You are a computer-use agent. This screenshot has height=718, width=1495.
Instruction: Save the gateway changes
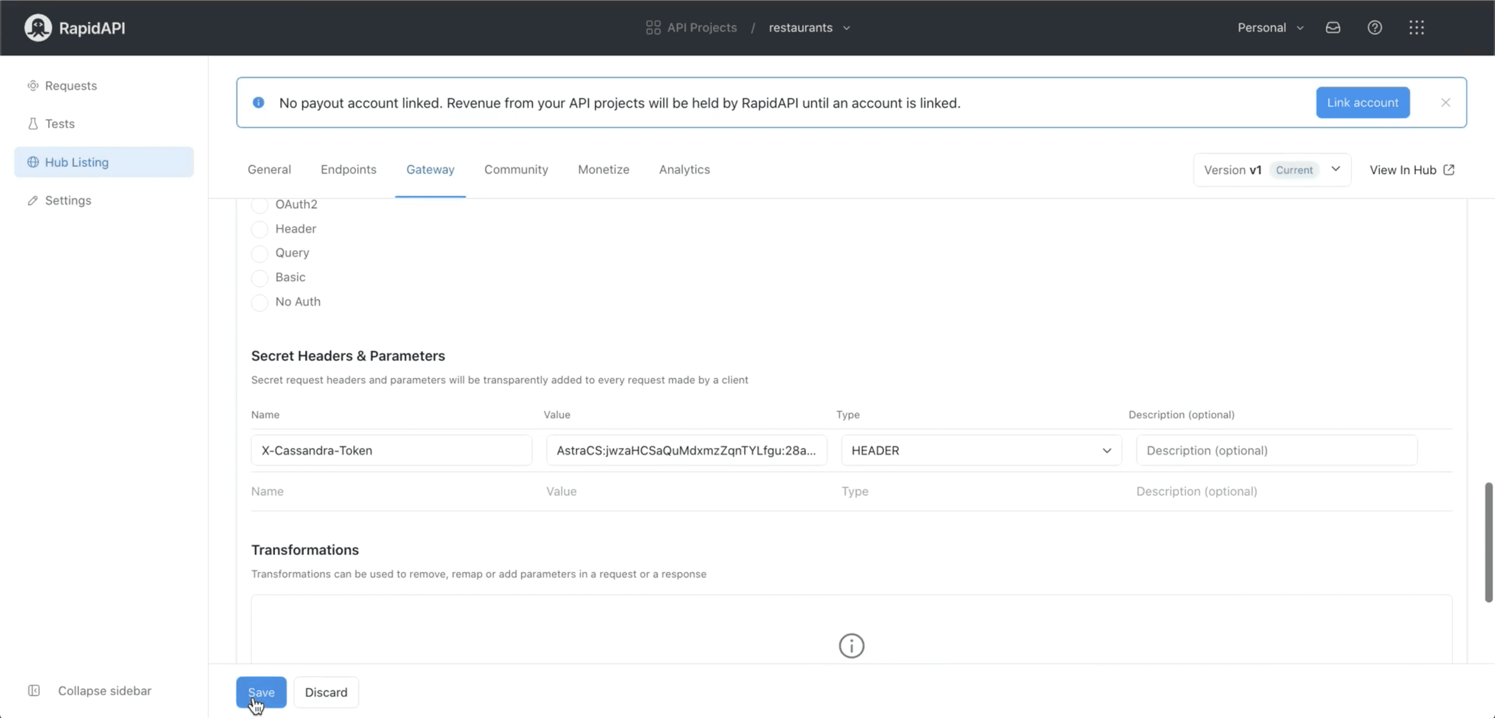(261, 692)
